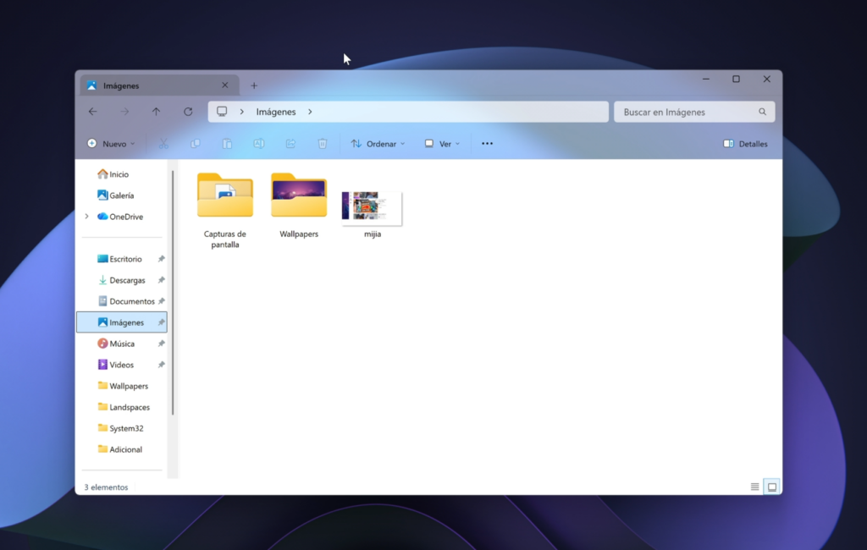Expand chevron before Imágenes in breadcrumb
This screenshot has width=867, height=550.
pyautogui.click(x=241, y=112)
